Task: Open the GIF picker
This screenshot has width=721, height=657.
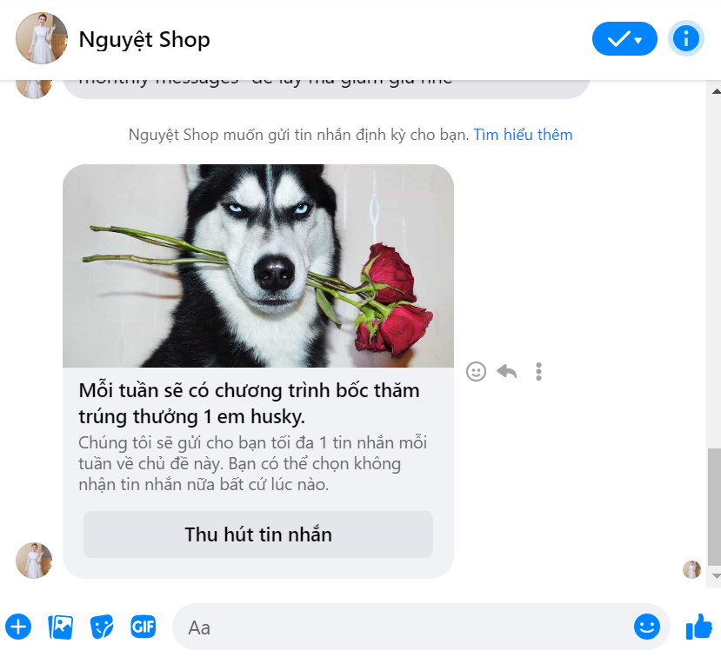Action: [143, 627]
